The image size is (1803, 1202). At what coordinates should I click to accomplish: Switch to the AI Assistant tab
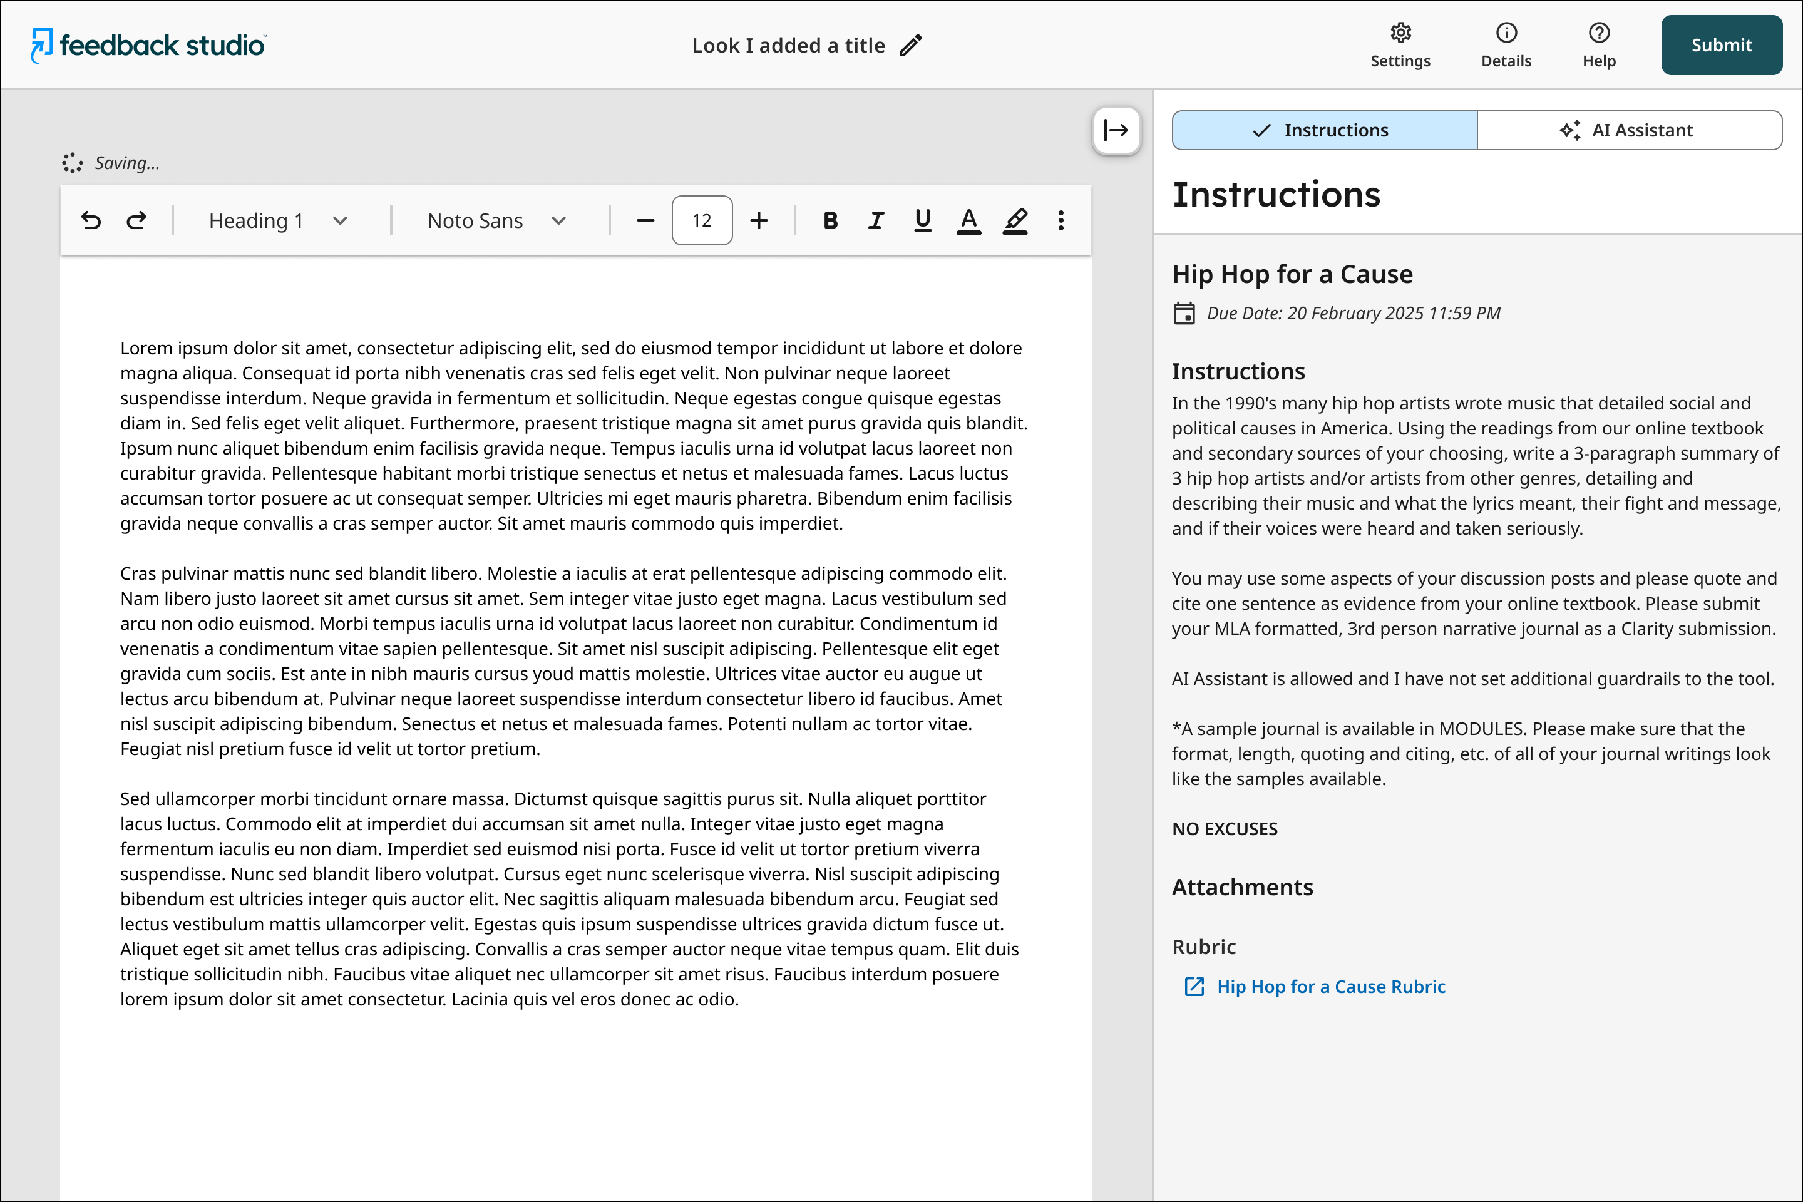(x=1628, y=130)
